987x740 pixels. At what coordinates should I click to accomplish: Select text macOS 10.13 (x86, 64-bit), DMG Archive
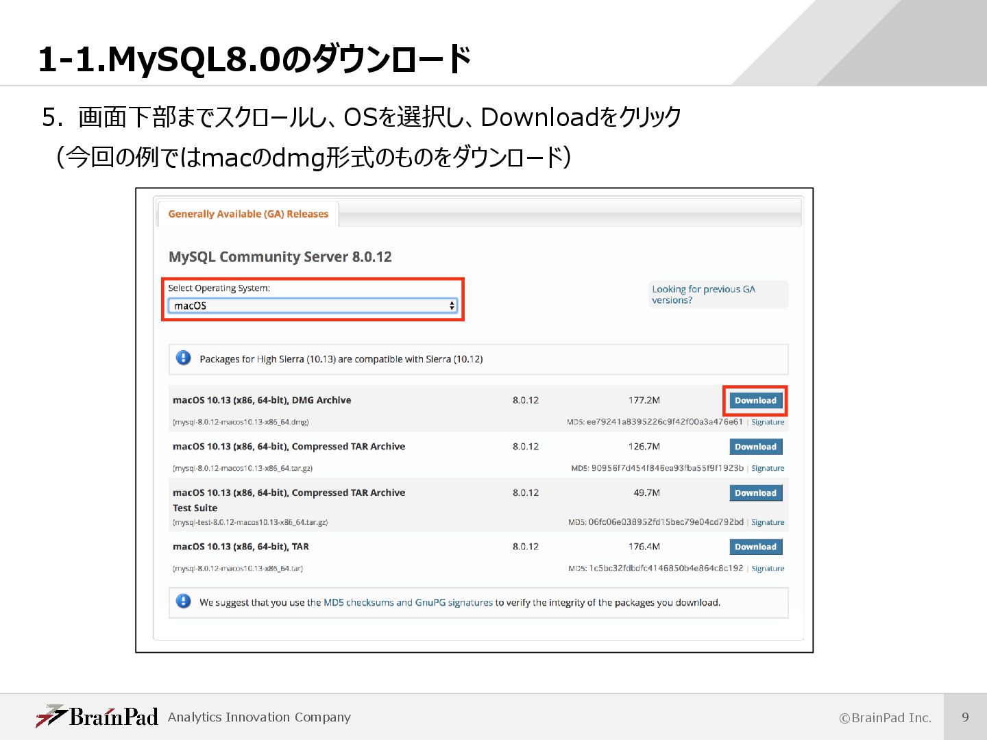[x=262, y=400]
